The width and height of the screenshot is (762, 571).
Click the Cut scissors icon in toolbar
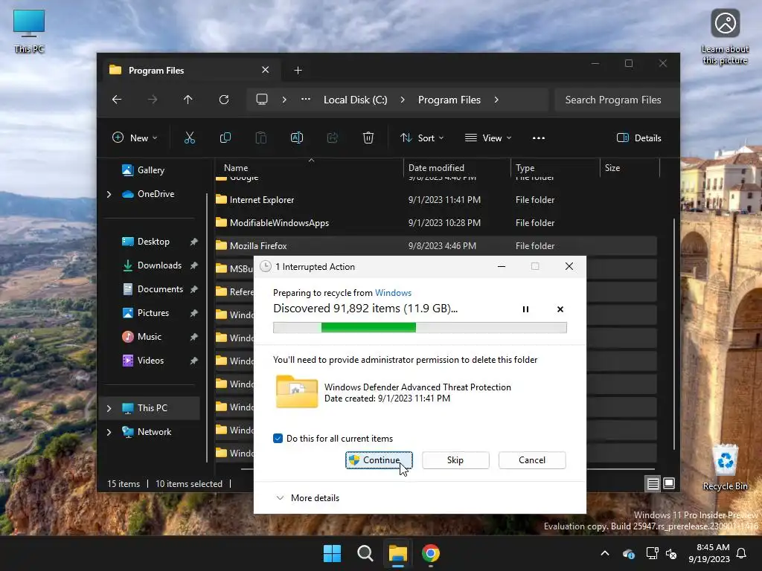click(190, 138)
